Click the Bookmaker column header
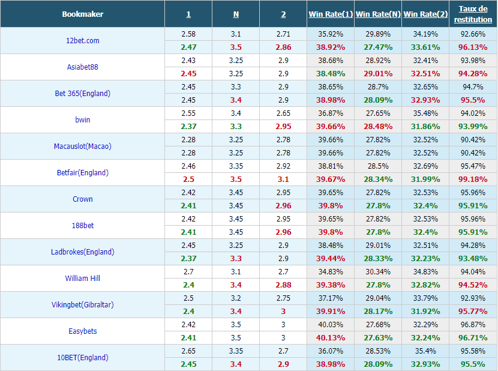Screen dimensions: 498x371 pos(83,14)
